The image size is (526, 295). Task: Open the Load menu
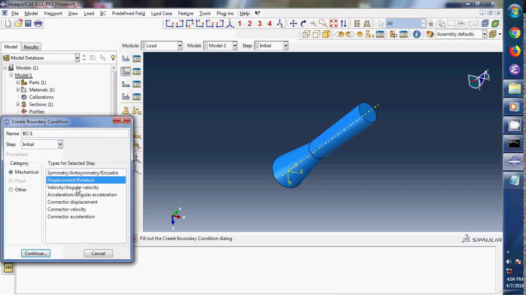point(89,13)
